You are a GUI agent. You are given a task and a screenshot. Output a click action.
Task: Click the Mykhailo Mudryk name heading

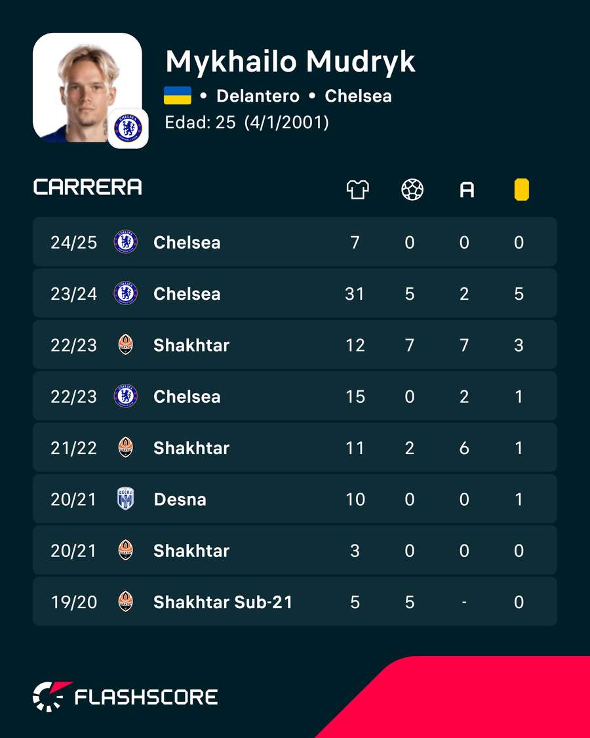[290, 62]
